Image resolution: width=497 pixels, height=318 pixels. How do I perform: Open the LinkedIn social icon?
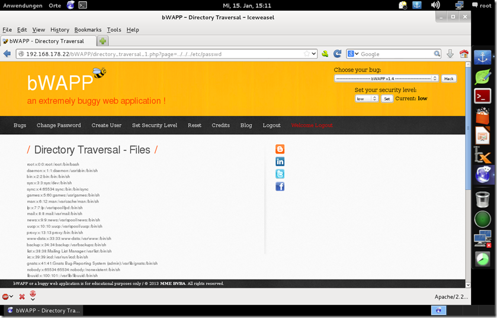point(280,161)
